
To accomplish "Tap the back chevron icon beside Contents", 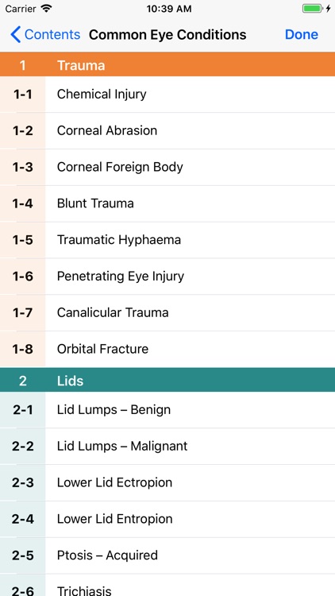I will 16,35.
